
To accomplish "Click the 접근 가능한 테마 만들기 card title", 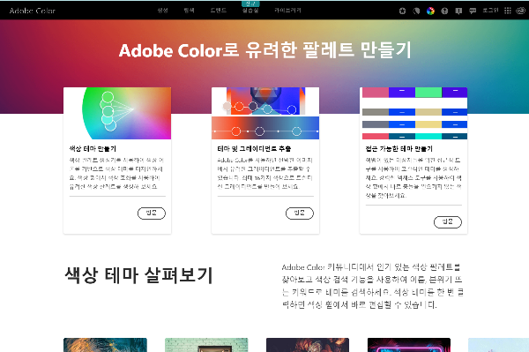I will point(399,148).
